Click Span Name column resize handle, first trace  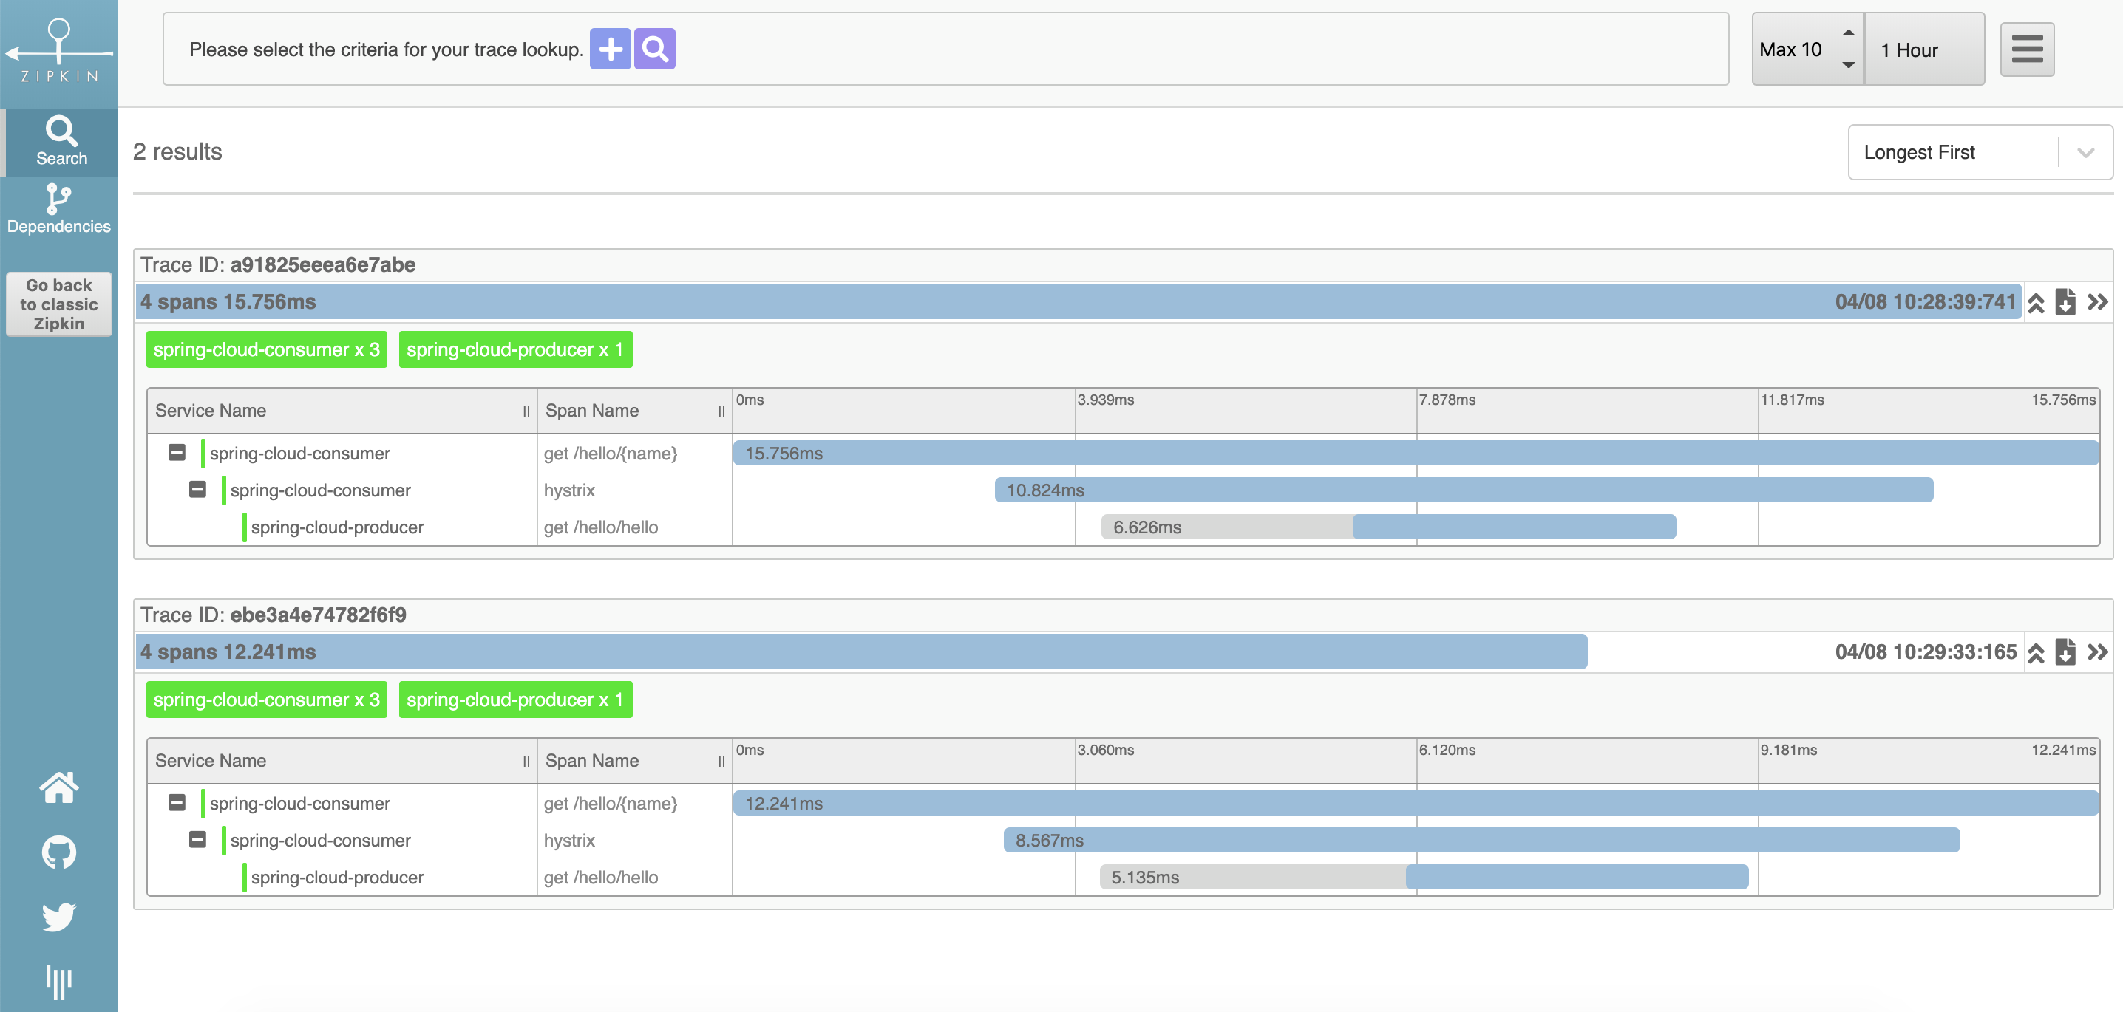[721, 411]
